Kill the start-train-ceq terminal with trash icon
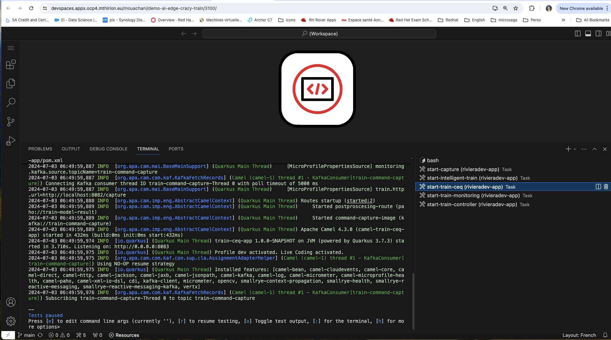The width and height of the screenshot is (611, 340). click(606, 187)
